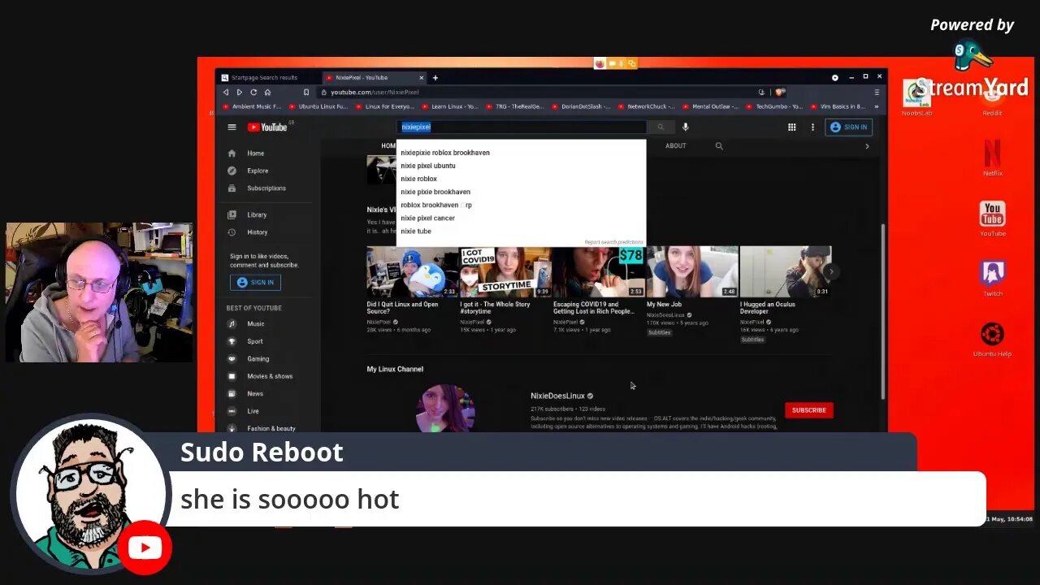Screen dimensions: 1040x585
Task: Open the Brave shields icon
Action: click(780, 93)
